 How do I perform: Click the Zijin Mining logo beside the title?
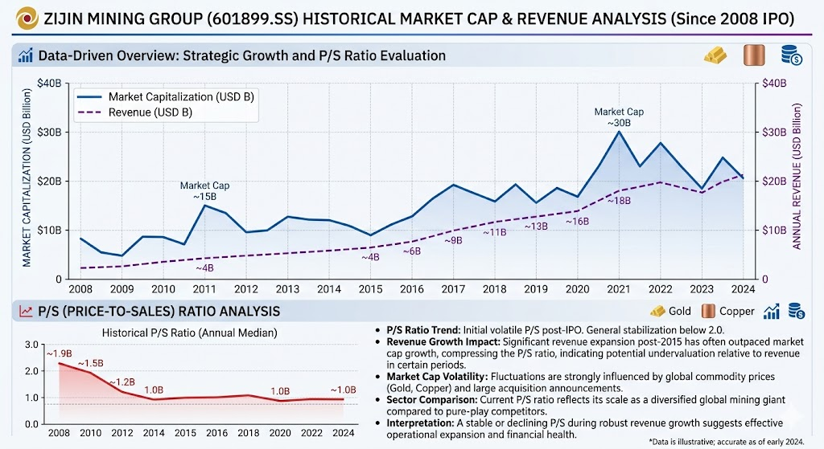(27, 19)
